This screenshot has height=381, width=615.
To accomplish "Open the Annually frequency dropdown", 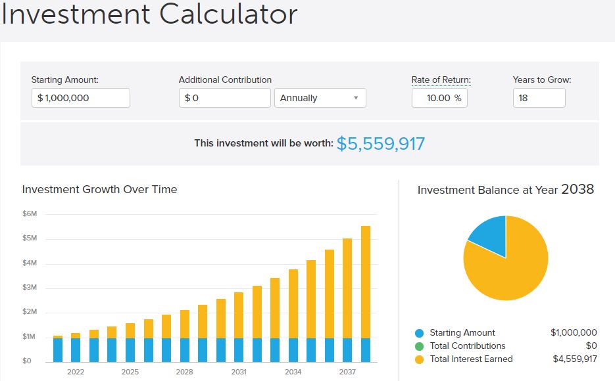I will pos(320,98).
